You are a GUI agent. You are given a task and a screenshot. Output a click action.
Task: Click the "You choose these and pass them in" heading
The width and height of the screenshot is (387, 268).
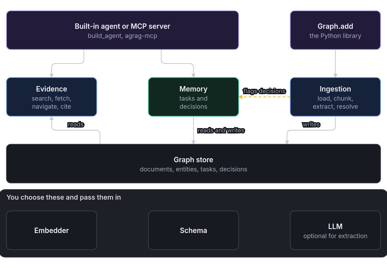tap(64, 197)
